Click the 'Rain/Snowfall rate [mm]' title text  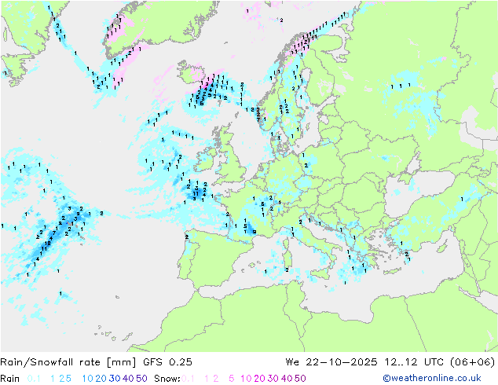click(x=68, y=362)
